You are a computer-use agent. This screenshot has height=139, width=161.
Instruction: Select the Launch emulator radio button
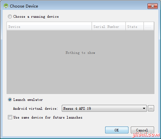tap(10, 100)
